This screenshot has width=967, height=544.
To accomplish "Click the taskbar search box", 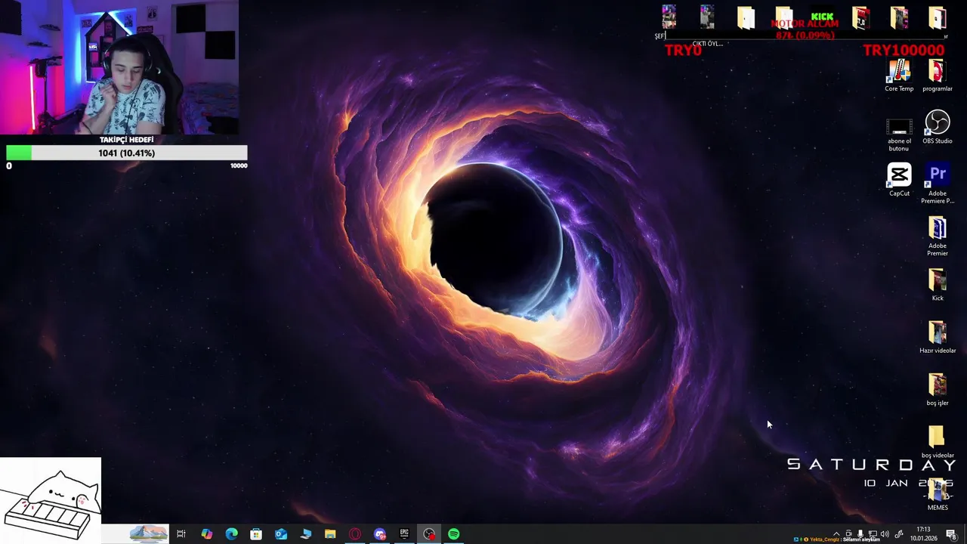I will 134,534.
